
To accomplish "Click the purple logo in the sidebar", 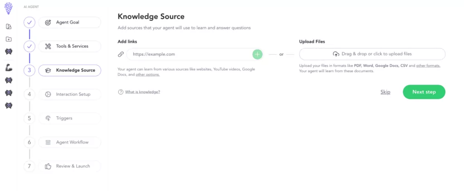I will tap(9, 9).
